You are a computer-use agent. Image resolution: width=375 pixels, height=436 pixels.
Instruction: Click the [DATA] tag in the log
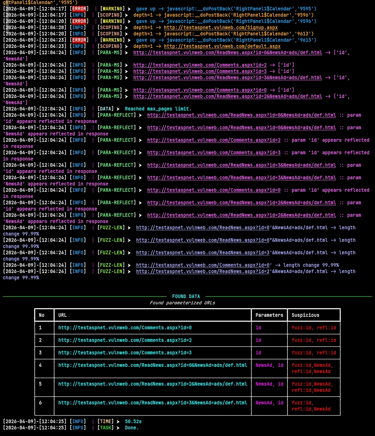(x=106, y=109)
